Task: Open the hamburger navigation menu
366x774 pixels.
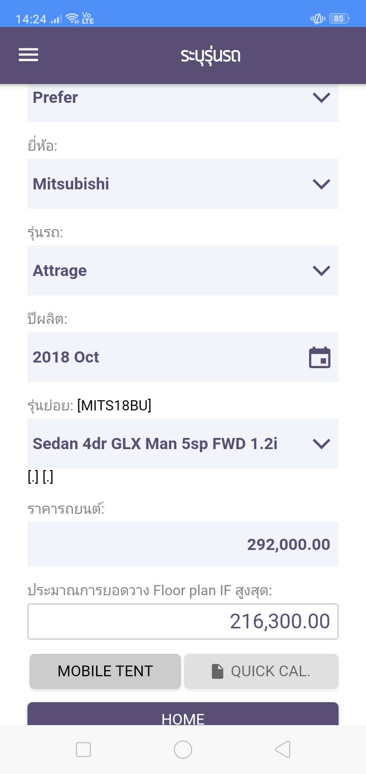Action: 28,55
